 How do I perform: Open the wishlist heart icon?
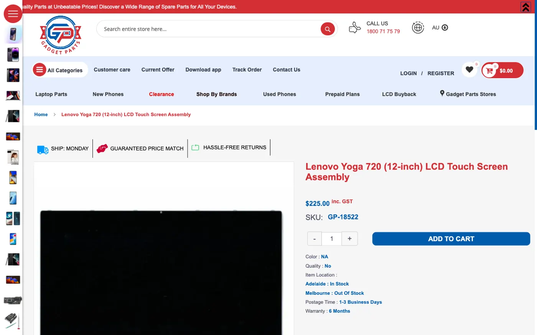[469, 70]
